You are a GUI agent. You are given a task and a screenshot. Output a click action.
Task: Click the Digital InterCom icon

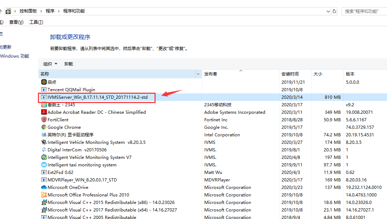tap(44, 150)
